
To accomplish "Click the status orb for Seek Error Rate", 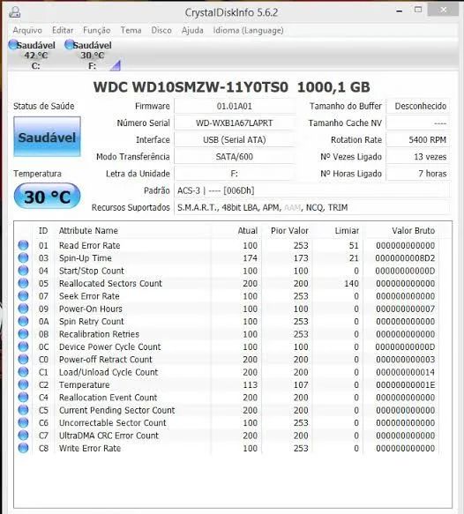I will [23, 296].
